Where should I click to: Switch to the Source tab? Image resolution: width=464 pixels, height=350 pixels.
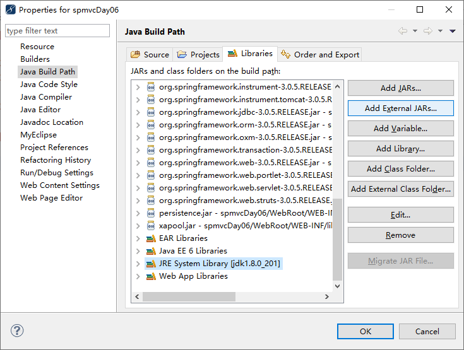pyautogui.click(x=150, y=55)
